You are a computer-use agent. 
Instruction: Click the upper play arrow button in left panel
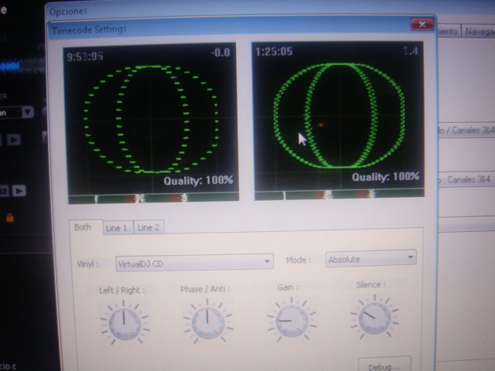click(14, 140)
